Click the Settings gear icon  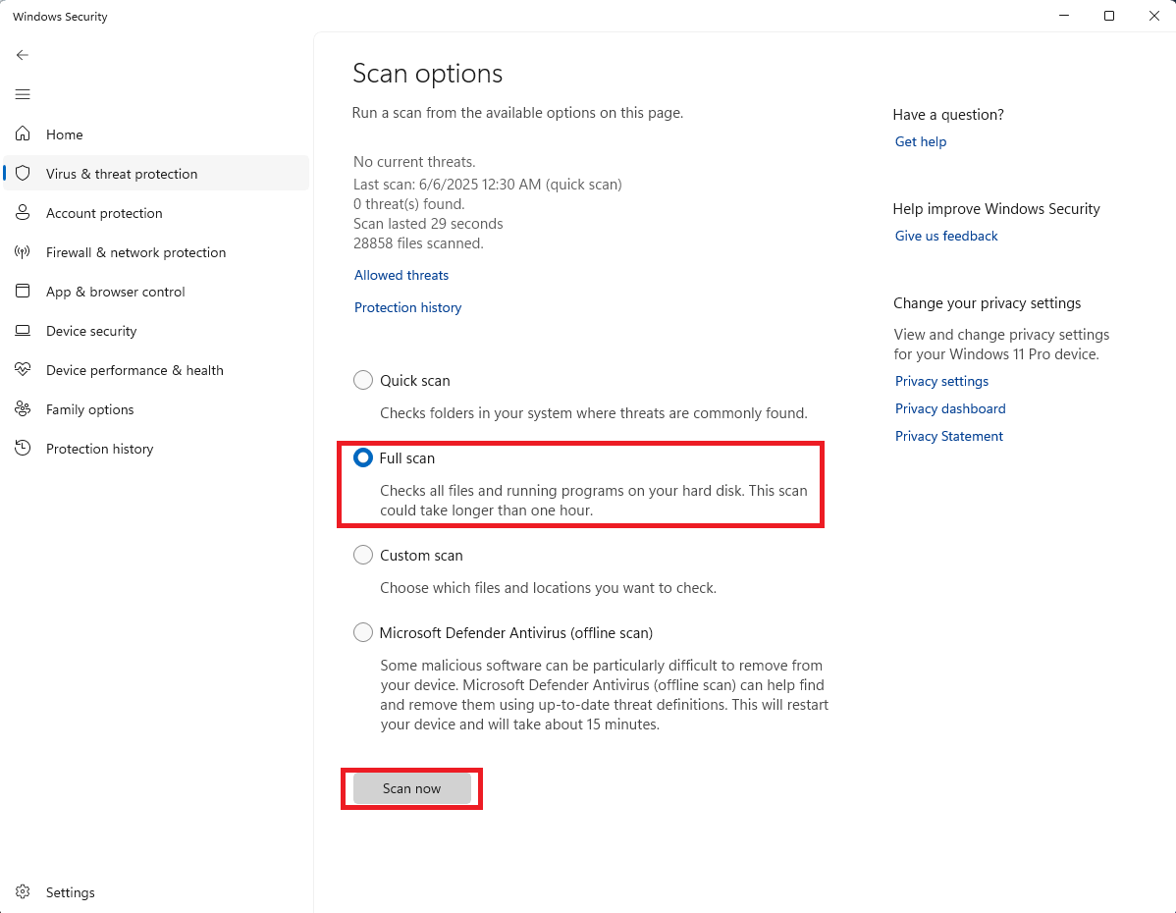click(x=23, y=891)
